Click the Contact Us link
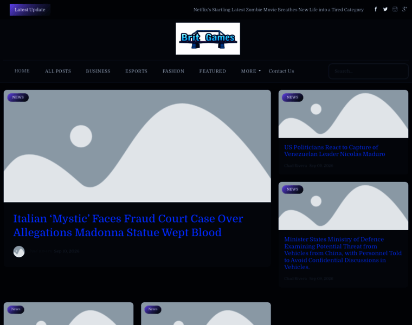 coord(281,71)
